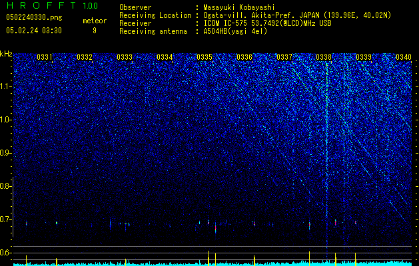The height and width of the screenshot is (266, 419).
Task: Click the 0339 time marker
Action: coord(364,57)
